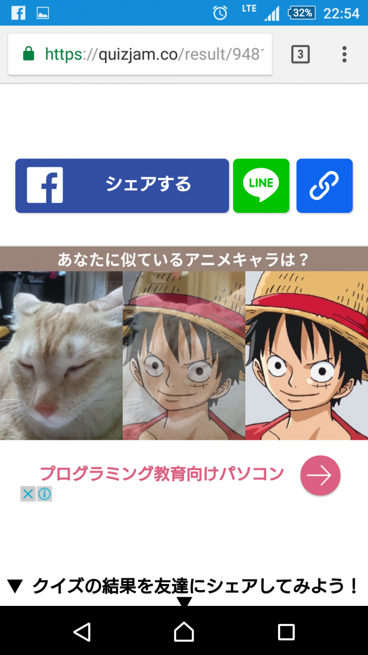
Task: Tap the green padlock security icon
Action: [28, 54]
